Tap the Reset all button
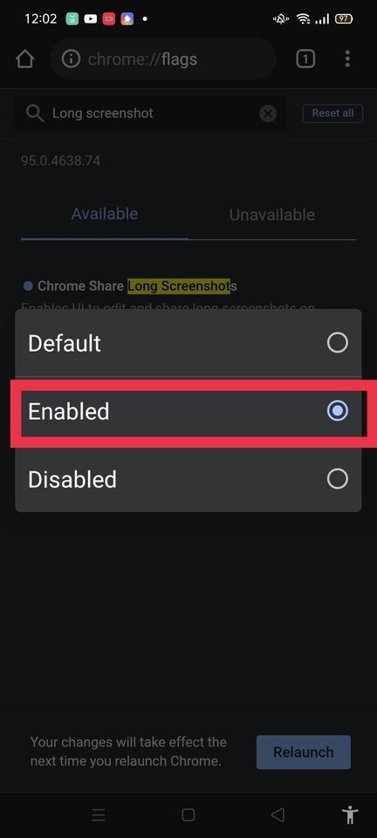 click(332, 113)
